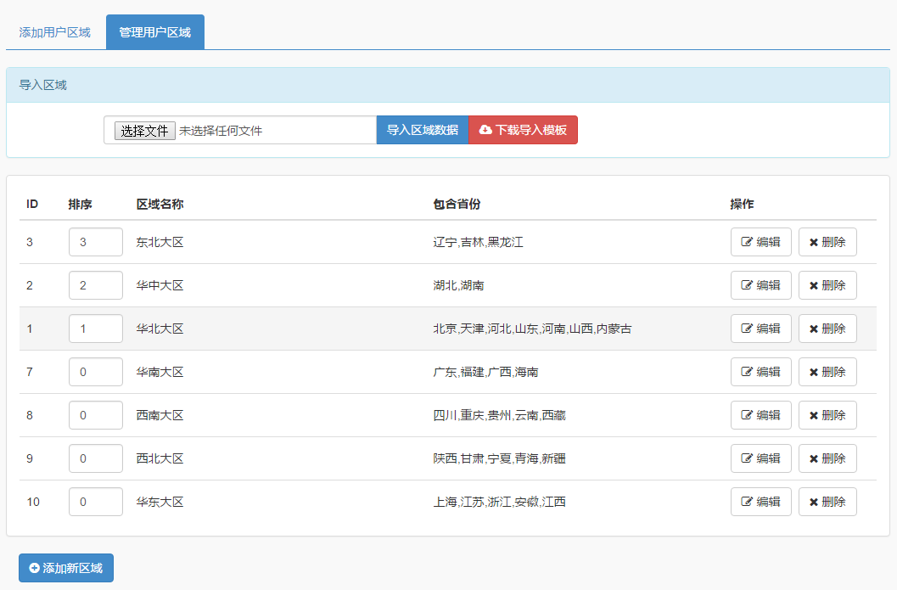
Task: Click provinces text 广东,福建,广西,海南
Action: (x=485, y=372)
